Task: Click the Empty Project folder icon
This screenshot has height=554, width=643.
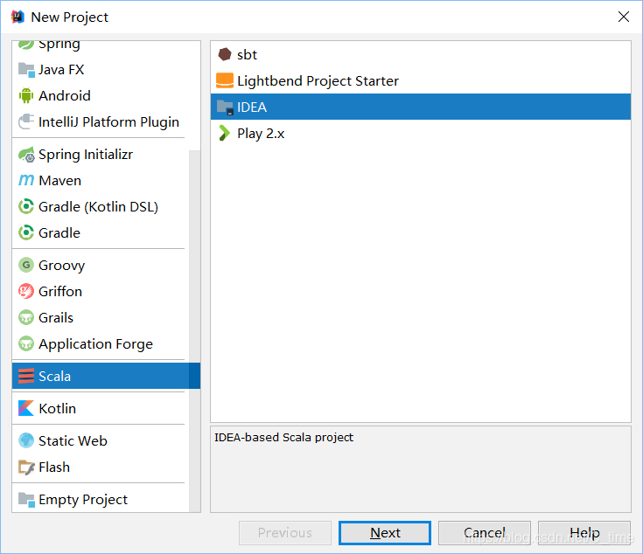Action: coord(26,500)
